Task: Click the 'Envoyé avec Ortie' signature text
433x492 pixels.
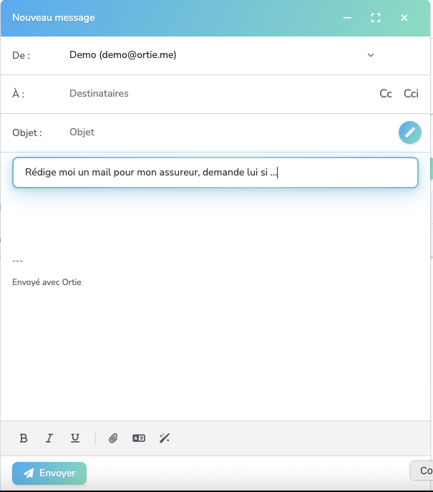Action: point(47,282)
